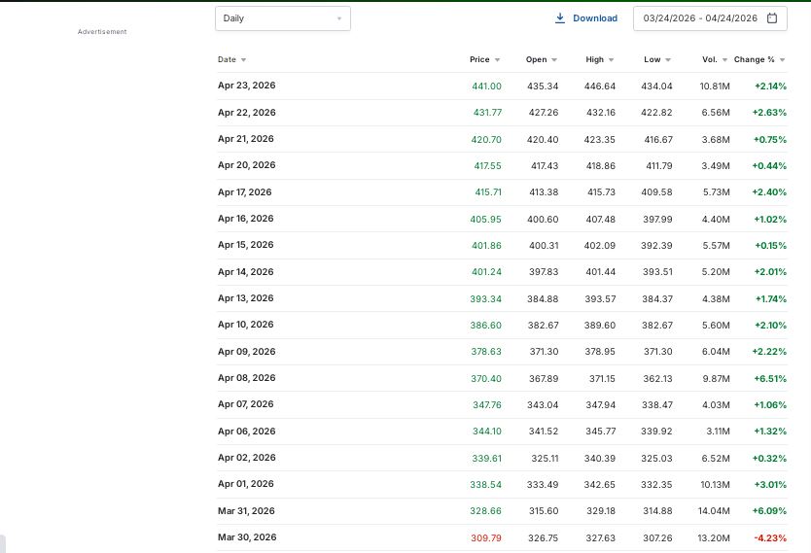Click the calendar icon in date range
811x553 pixels.
point(772,18)
